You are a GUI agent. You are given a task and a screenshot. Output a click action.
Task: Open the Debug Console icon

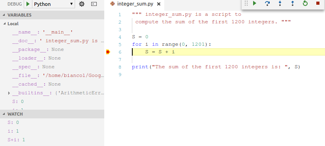94,4
